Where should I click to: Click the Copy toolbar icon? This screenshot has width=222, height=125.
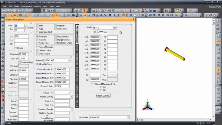pyautogui.click(x=20, y=11)
